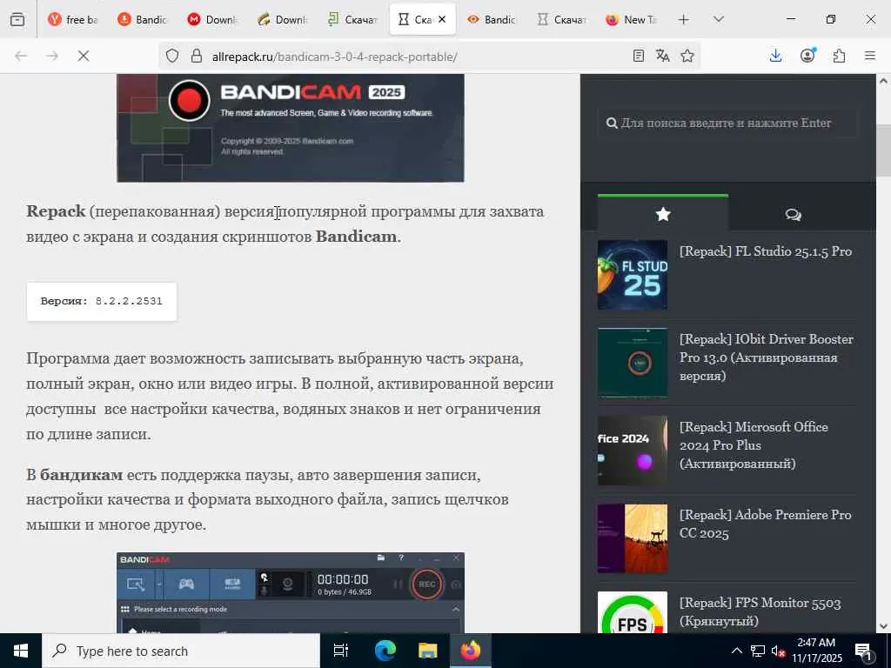This screenshot has height=668, width=891.
Task: Open the tracking protection shield icon
Action: [x=172, y=56]
